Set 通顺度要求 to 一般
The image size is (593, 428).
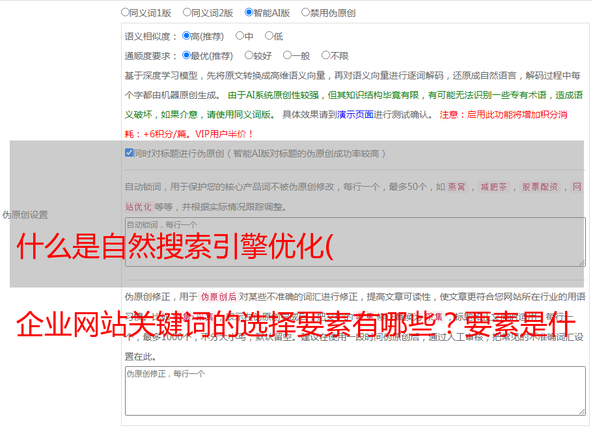(288, 55)
